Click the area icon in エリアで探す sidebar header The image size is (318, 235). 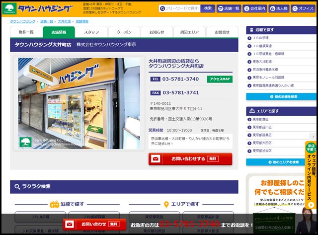[252, 111]
